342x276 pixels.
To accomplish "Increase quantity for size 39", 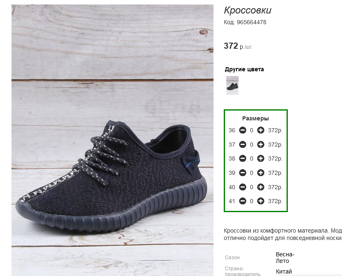I will [261, 173].
